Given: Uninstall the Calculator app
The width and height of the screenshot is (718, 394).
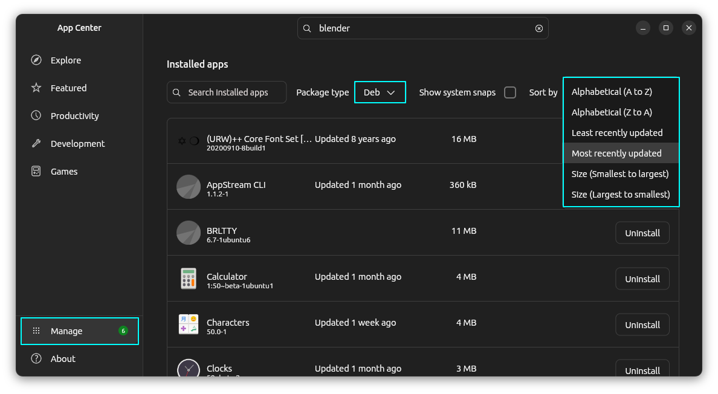Looking at the screenshot, I should pos(642,279).
